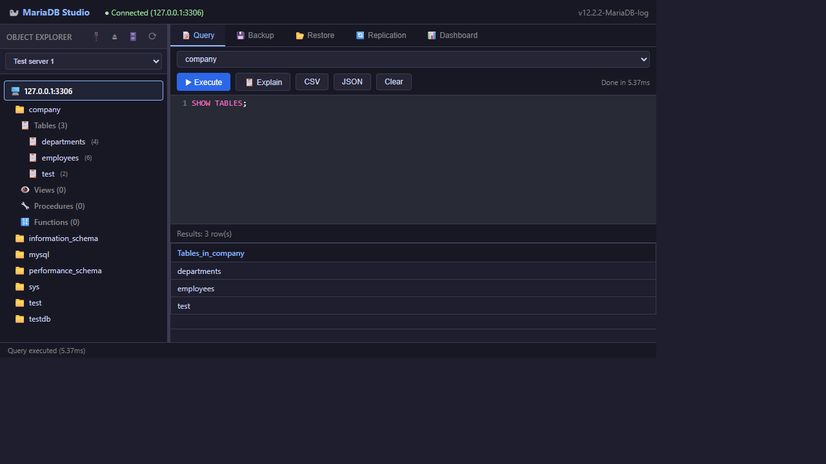This screenshot has width=826, height=464.
Task: Click the Results: 3 row(s) label
Action: [x=204, y=234]
